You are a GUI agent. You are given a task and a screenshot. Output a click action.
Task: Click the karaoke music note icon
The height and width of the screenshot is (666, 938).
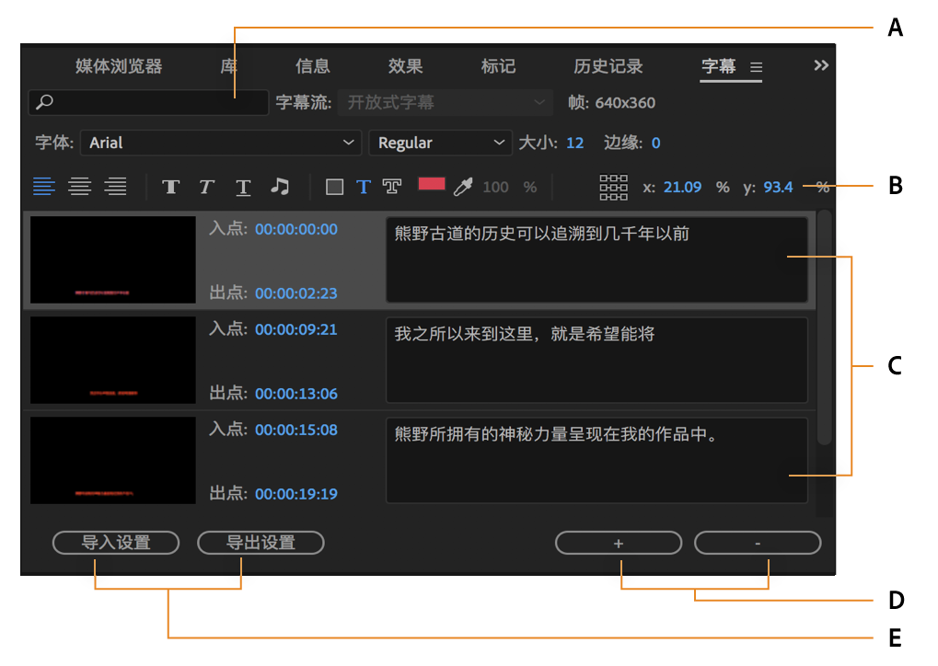pyautogui.click(x=280, y=186)
